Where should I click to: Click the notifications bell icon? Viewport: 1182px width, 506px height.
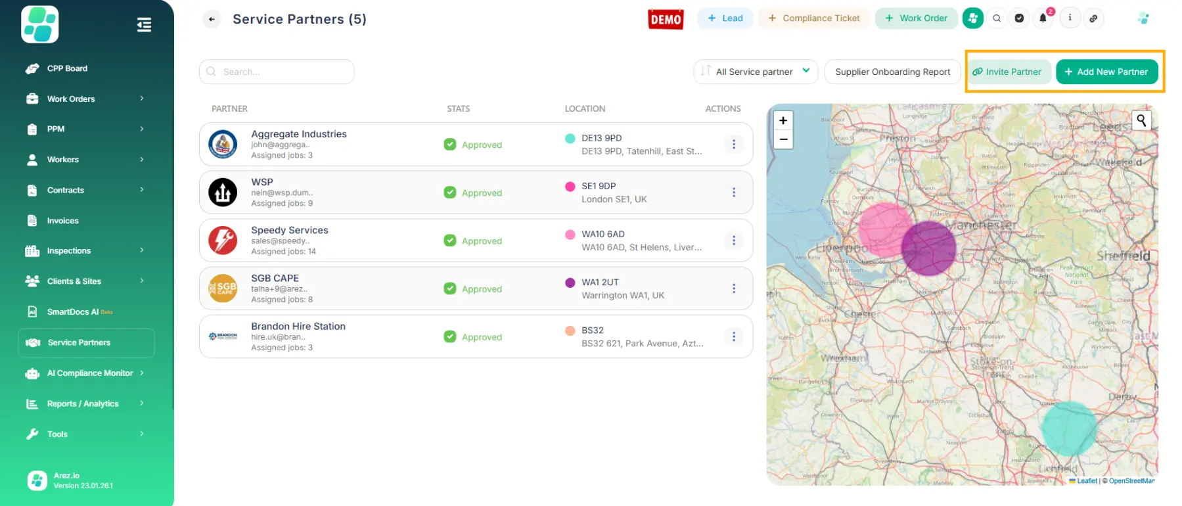click(x=1043, y=18)
